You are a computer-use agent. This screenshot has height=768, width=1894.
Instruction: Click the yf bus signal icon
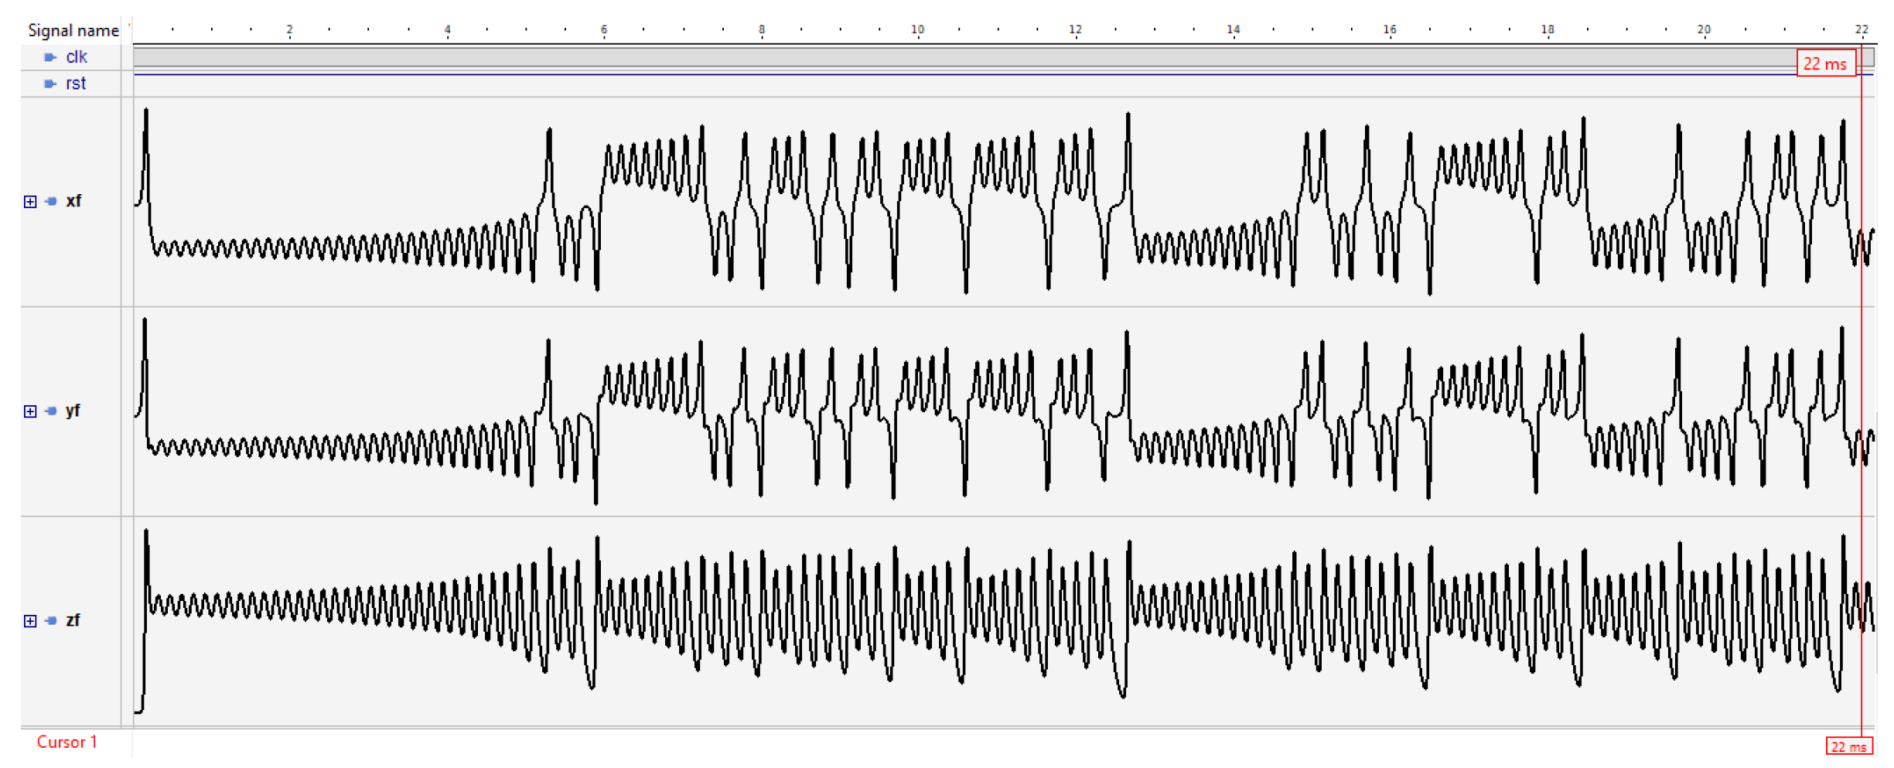pos(51,411)
